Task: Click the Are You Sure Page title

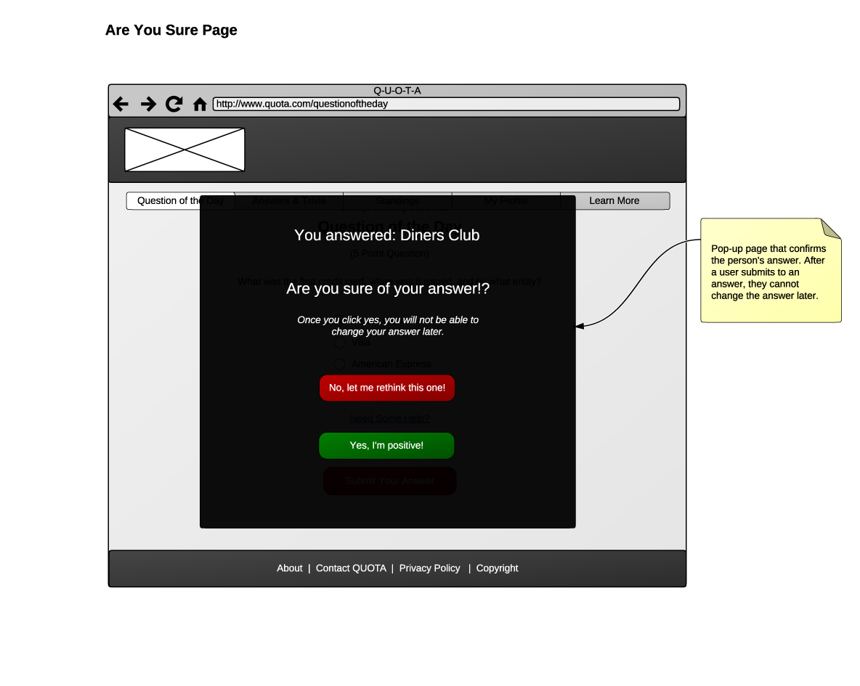Action: tap(171, 30)
